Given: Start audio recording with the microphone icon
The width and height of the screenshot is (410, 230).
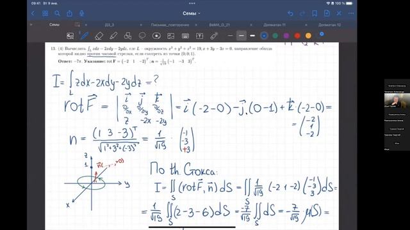Looking at the screenshot, I should click(x=81, y=13).
